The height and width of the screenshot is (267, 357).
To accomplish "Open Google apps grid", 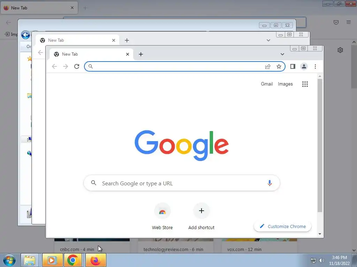I will click(305, 84).
